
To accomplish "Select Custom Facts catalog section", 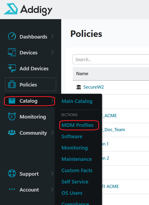I will [x=77, y=170].
